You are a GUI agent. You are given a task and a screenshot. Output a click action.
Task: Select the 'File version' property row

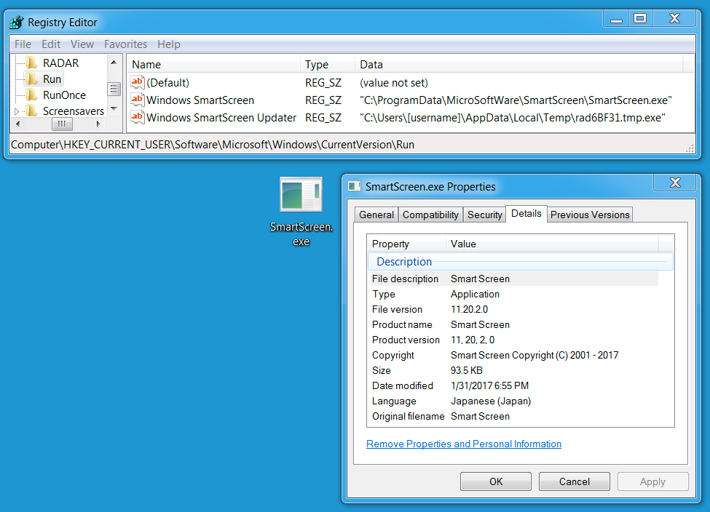pyautogui.click(x=513, y=309)
